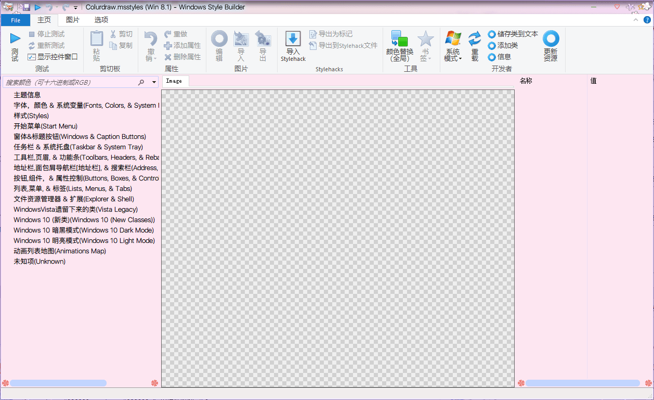
Task: Select 动画列表地图(Animations Map) tree item
Action: click(60, 251)
